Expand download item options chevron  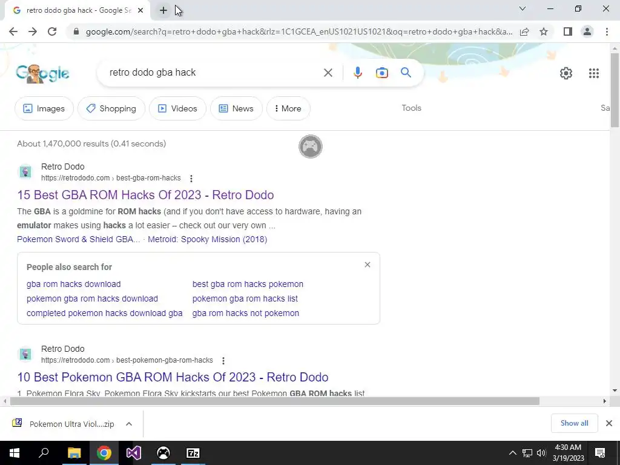129,424
